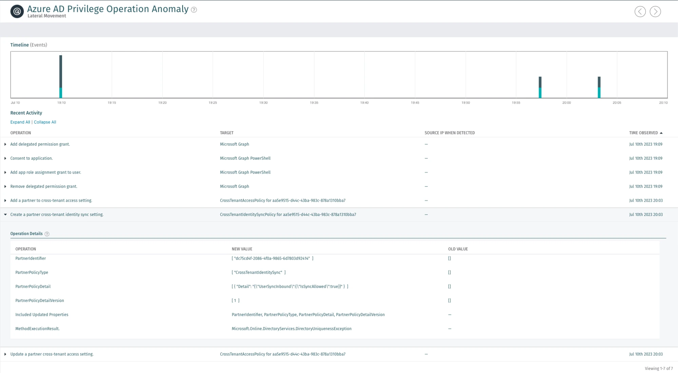This screenshot has height=373, width=678.
Task: Click timeline bar near 19:57
Action: [540, 87]
